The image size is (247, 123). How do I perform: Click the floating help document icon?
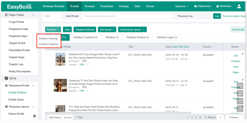click(240, 93)
